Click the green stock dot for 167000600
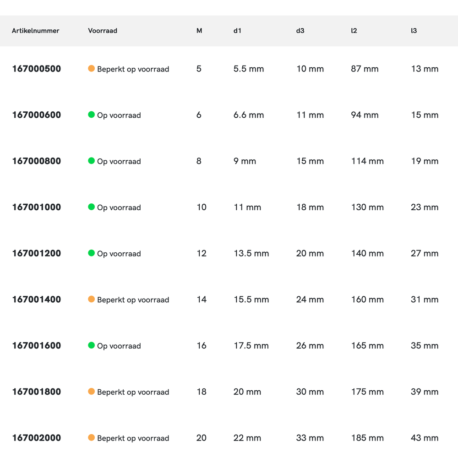The height and width of the screenshot is (458, 458). click(91, 114)
